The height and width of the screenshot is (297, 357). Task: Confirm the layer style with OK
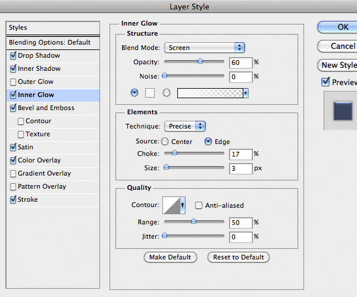pyautogui.click(x=342, y=27)
